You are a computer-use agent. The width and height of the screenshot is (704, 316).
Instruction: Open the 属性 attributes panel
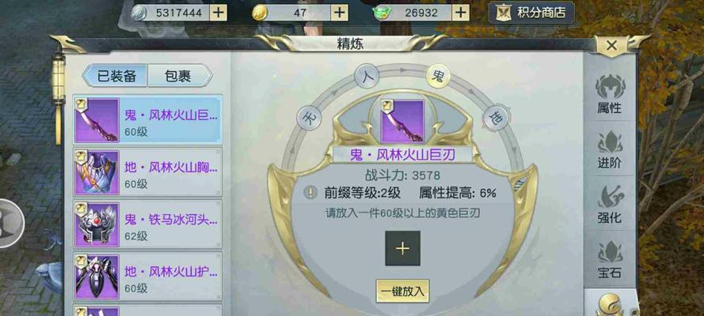tap(609, 94)
